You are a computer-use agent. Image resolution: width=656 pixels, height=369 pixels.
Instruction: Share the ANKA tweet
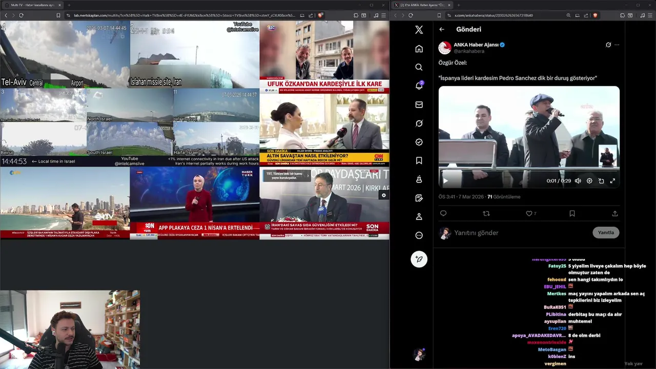615,213
